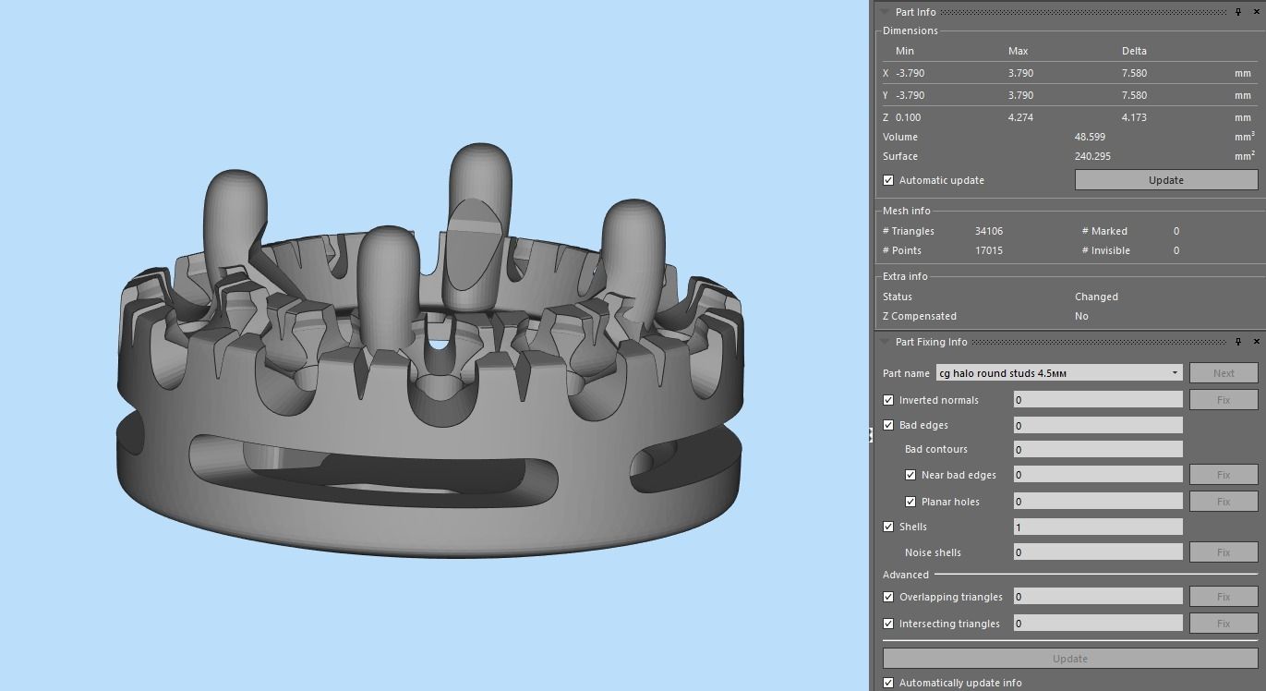Toggle the Near bad edges checkbox
This screenshot has height=691, width=1266.
tap(910, 475)
